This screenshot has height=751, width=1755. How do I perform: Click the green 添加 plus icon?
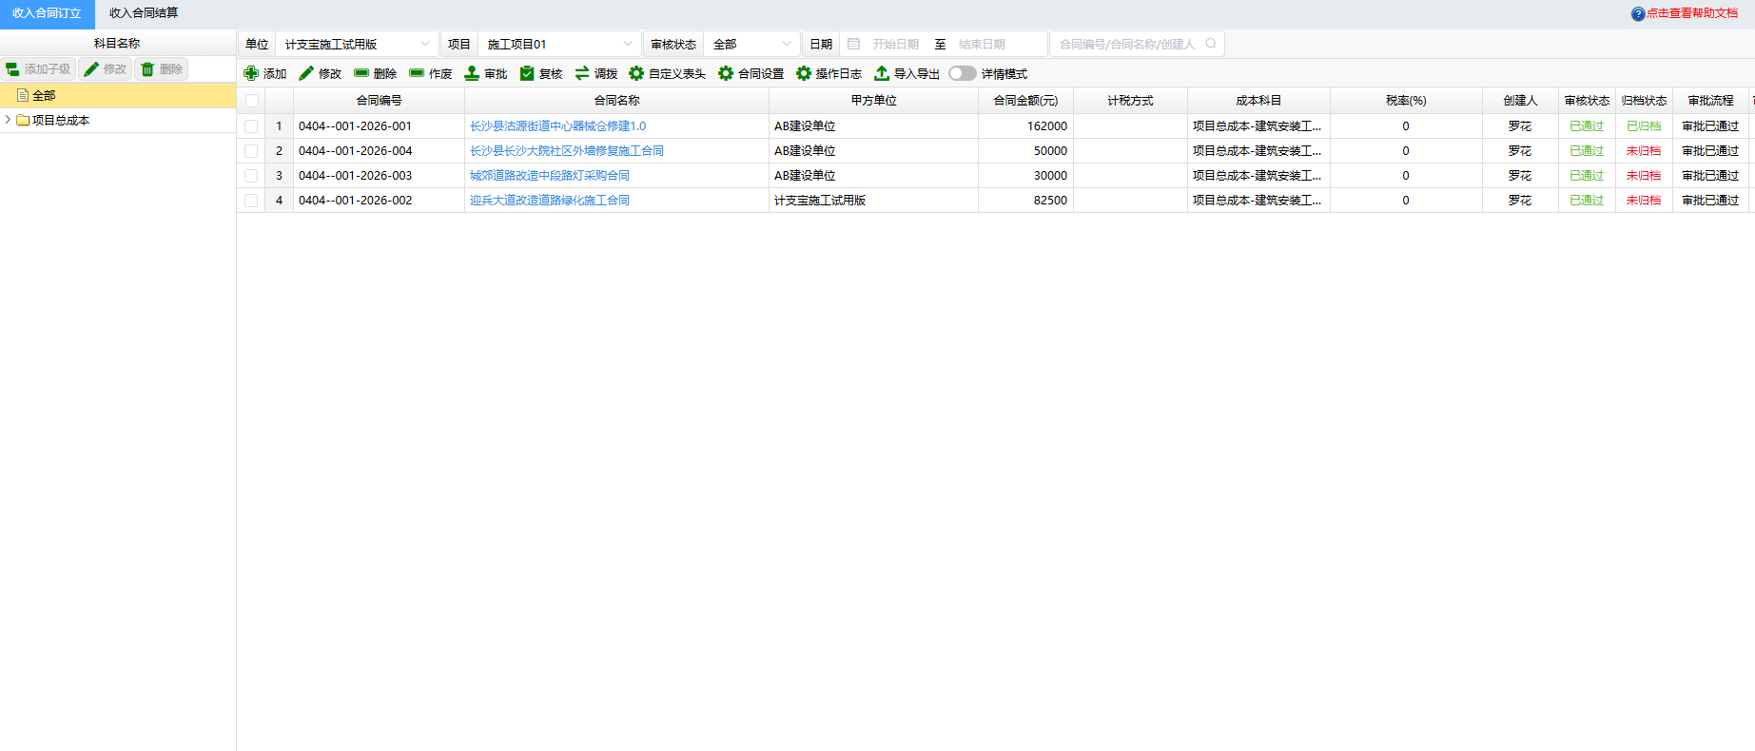(251, 73)
